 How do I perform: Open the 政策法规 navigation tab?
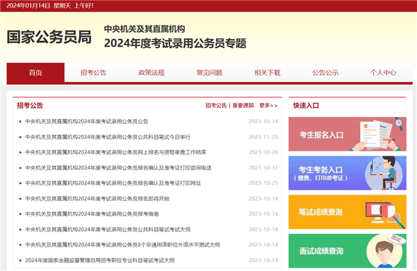(152, 72)
